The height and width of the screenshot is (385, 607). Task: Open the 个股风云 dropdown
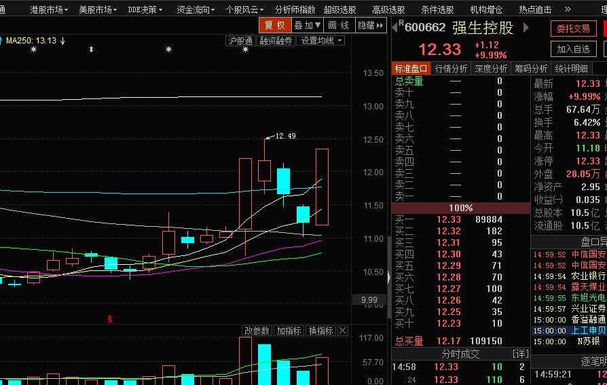(x=244, y=10)
